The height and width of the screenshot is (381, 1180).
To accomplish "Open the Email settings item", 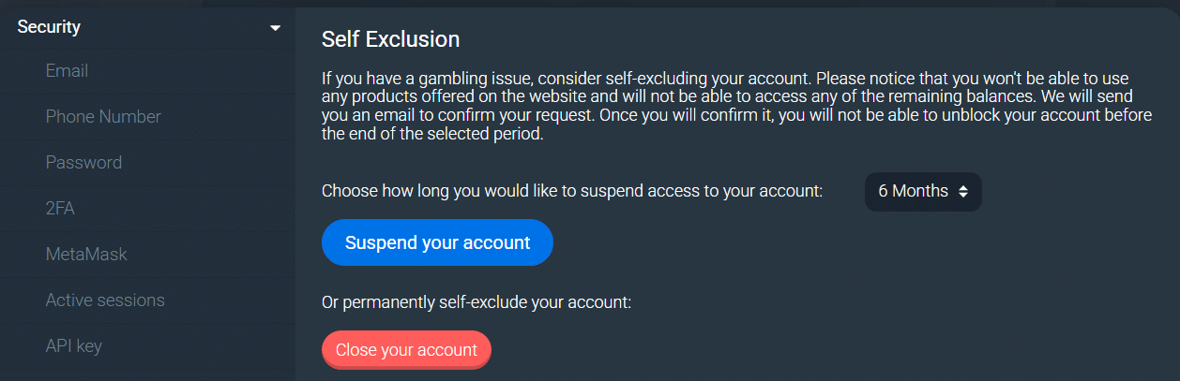I will (67, 70).
